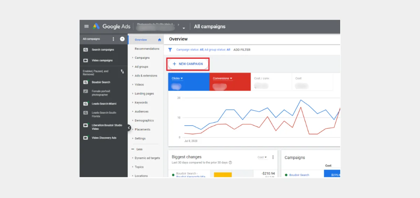Open Dynamic ad targets section
This screenshot has width=420, height=198.
coord(147,158)
